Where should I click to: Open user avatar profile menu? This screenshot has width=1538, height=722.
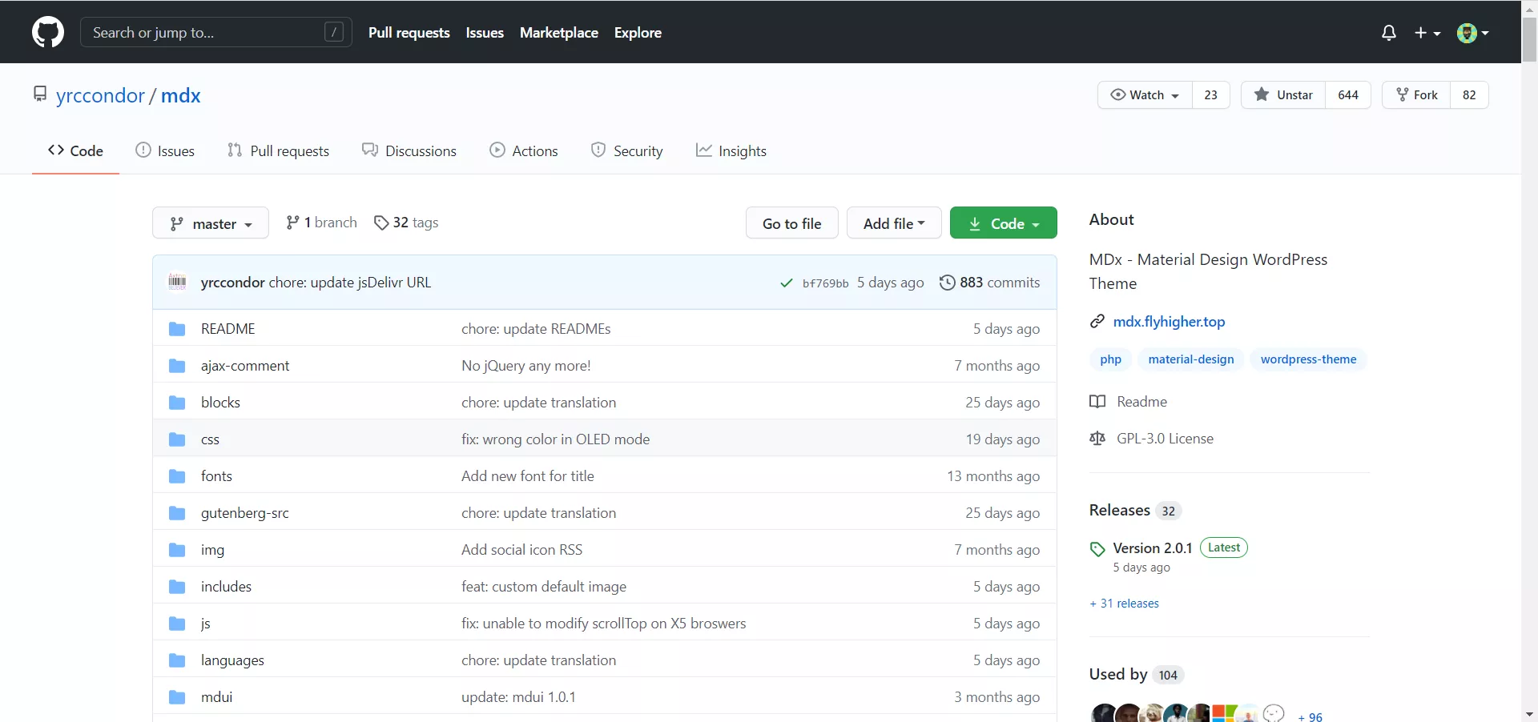tap(1472, 33)
